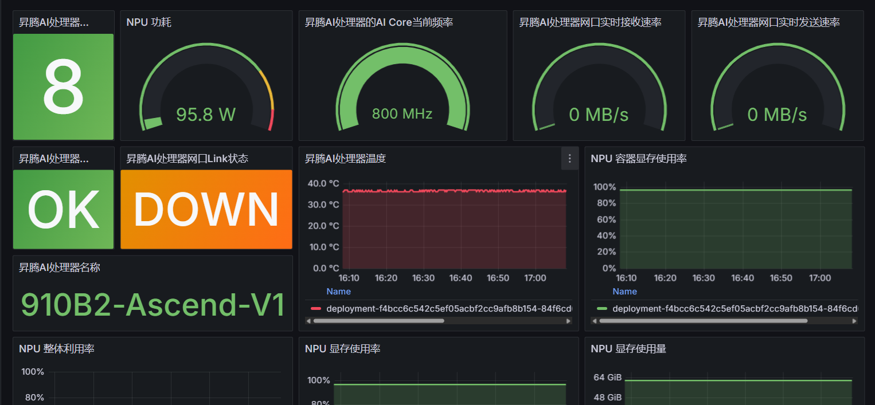Click right arrow of 容器显存使用率 legend scrollbar
The width and height of the screenshot is (875, 405).
point(855,321)
